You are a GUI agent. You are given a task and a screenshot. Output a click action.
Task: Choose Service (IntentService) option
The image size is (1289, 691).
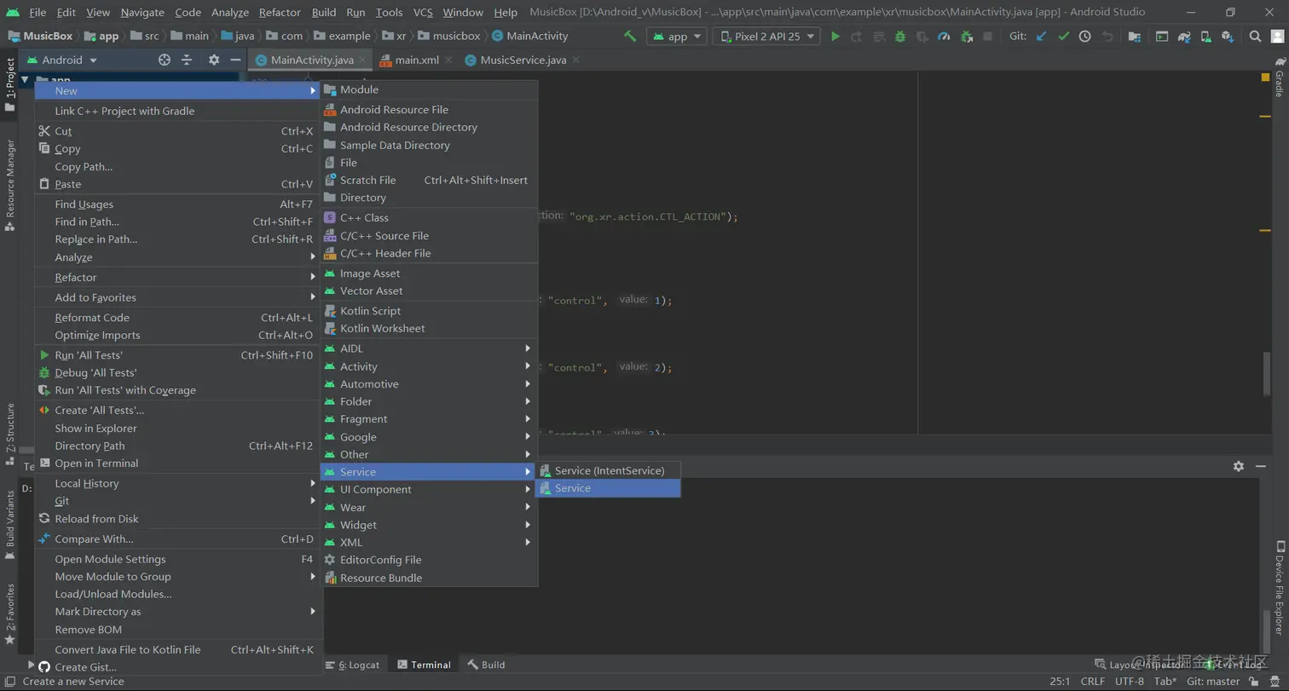pos(609,470)
